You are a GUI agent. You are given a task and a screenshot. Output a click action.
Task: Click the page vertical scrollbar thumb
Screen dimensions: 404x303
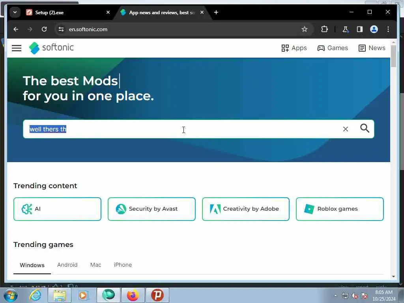tap(393, 56)
